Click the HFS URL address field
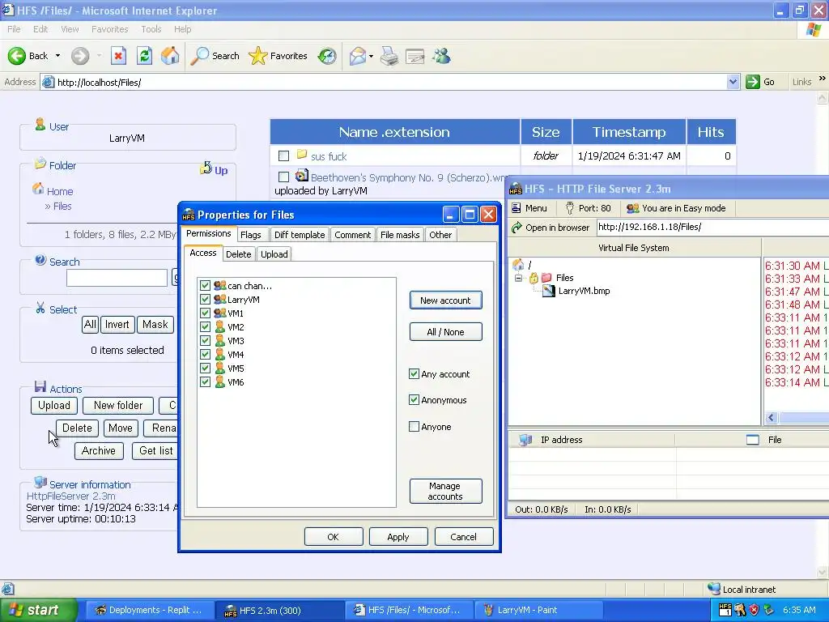This screenshot has width=829, height=622. 712,228
